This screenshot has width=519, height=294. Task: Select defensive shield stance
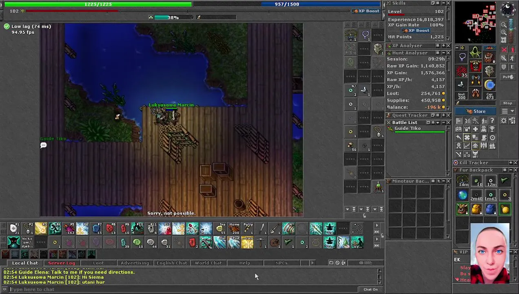[504, 67]
